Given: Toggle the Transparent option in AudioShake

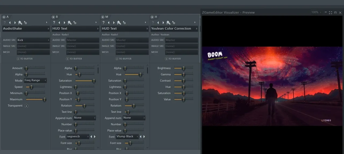Looking at the screenshot, I should point(26,106).
